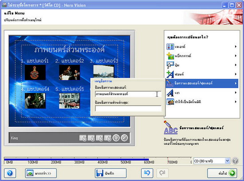Click the Automation icon at the list bottom
Image resolution: width=244 pixels, height=181 pixels.
pyautogui.click(x=170, y=102)
